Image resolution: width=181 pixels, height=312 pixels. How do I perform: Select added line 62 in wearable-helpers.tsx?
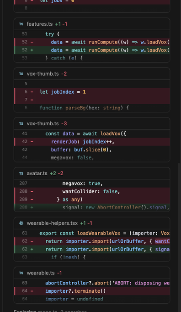pos(92,249)
